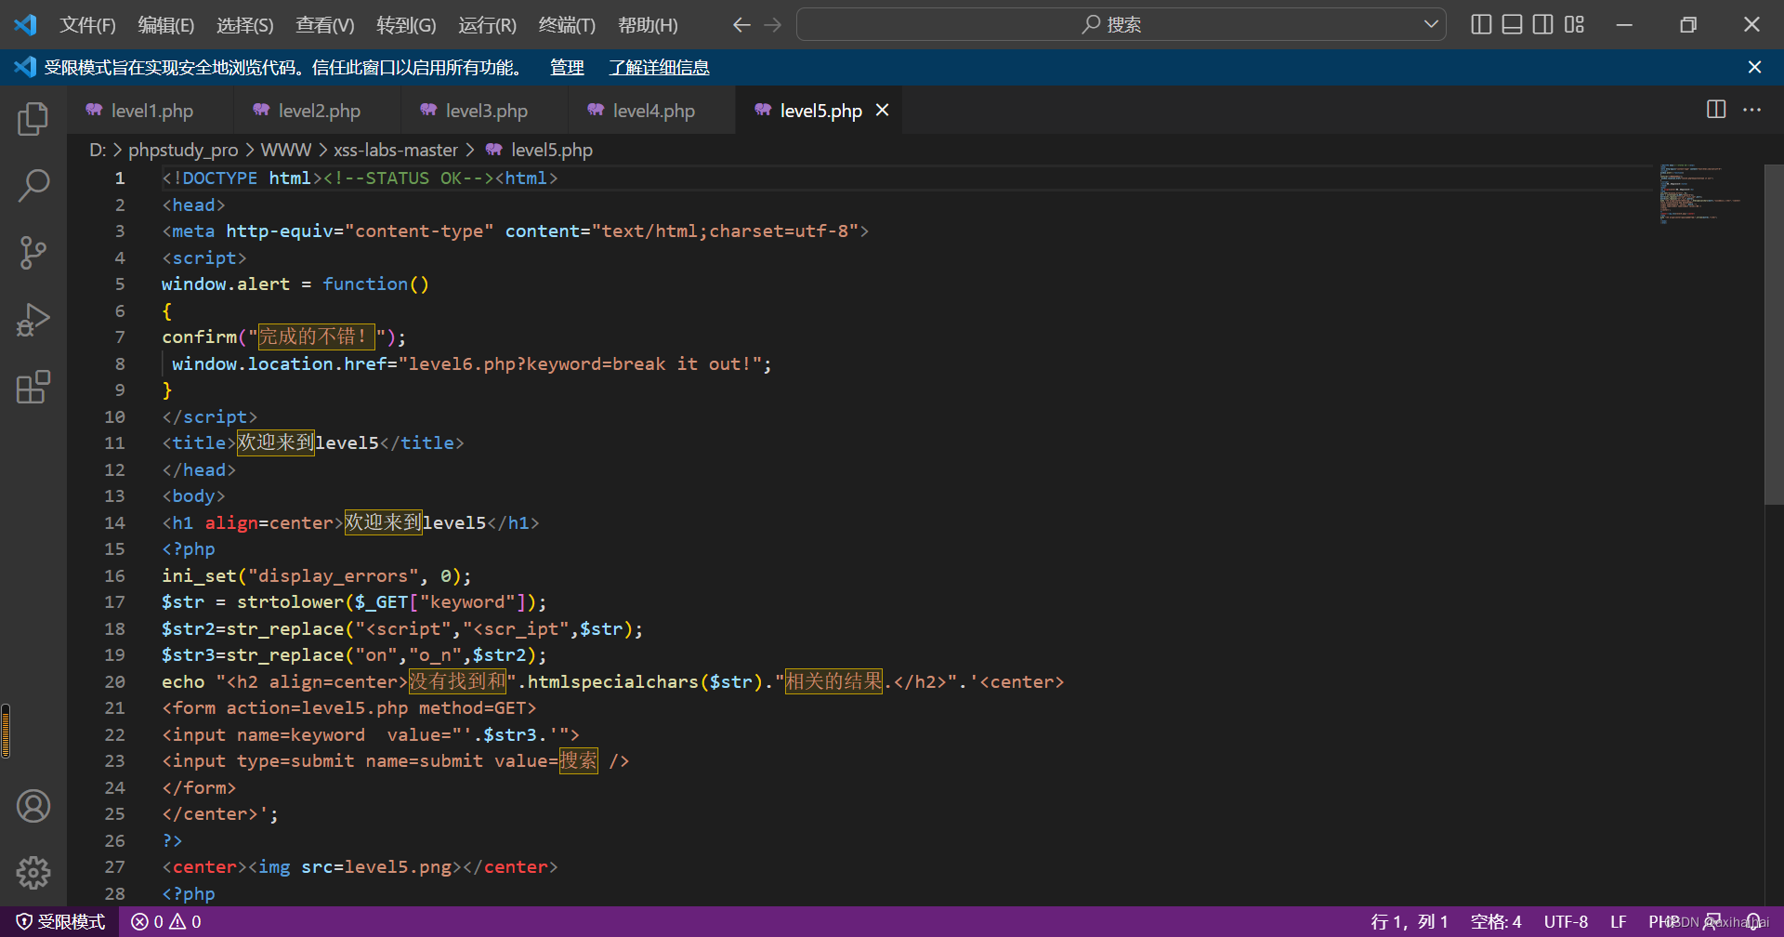Click 了解详细信息 in the banner
The height and width of the screenshot is (937, 1784).
click(x=659, y=67)
